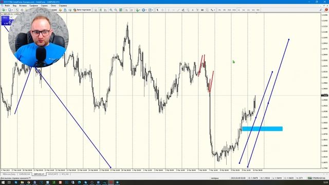The width and height of the screenshot is (329, 185).
Task: Select the cursor pointer tool
Action: point(157,10)
